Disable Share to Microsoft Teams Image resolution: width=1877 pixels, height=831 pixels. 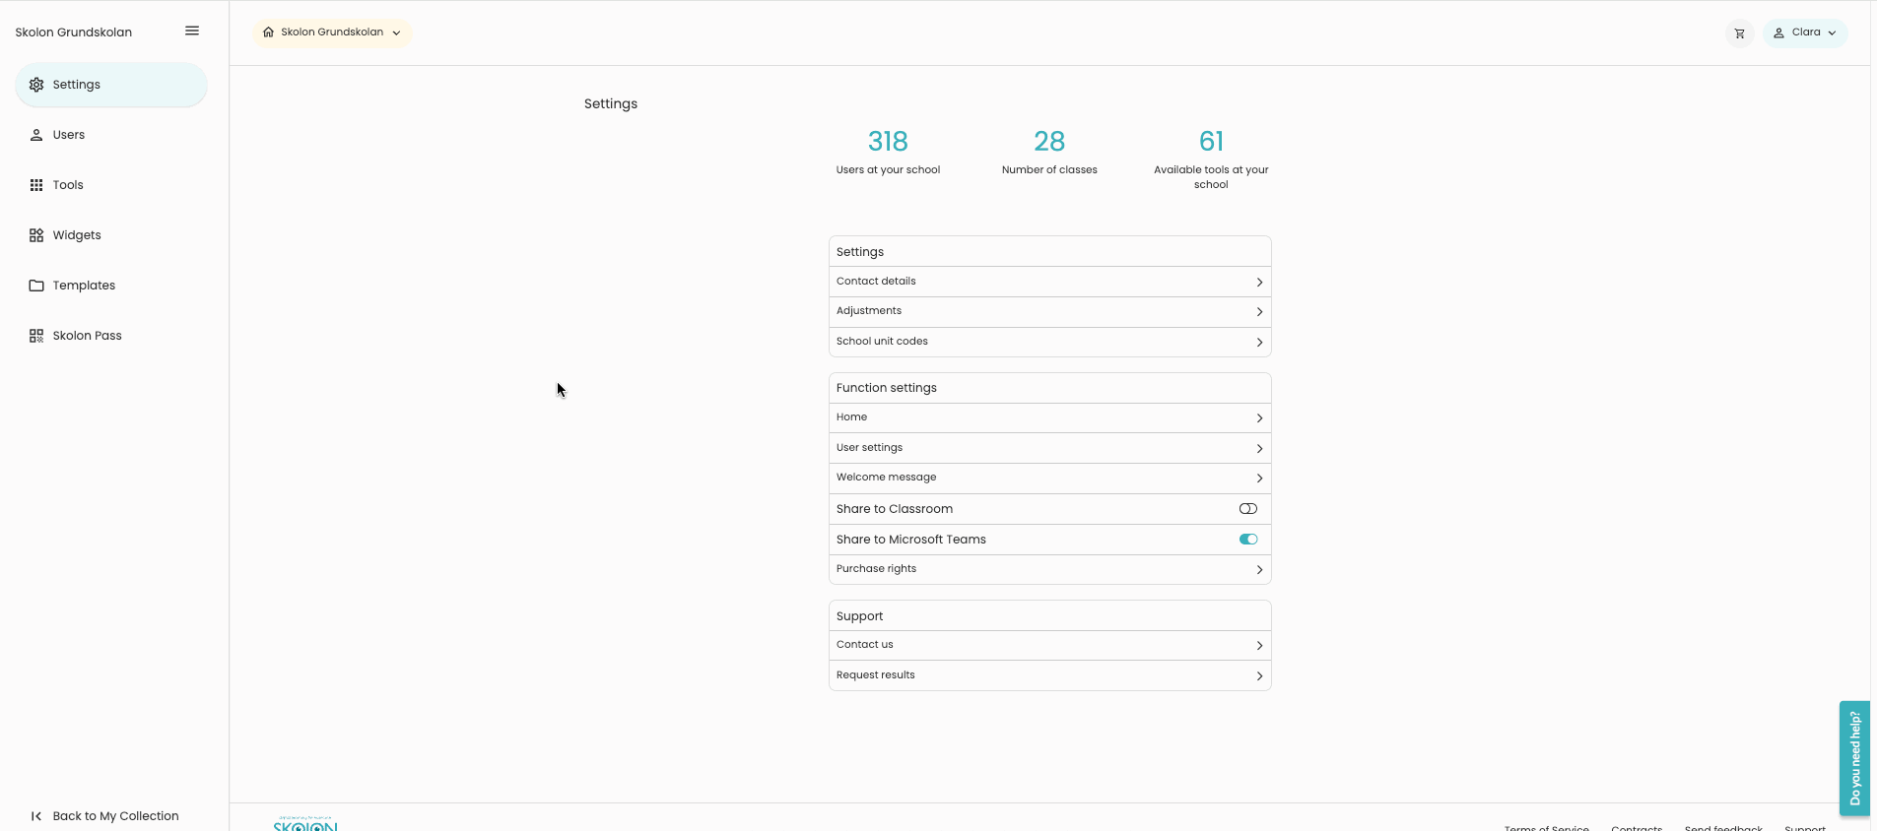(1247, 539)
